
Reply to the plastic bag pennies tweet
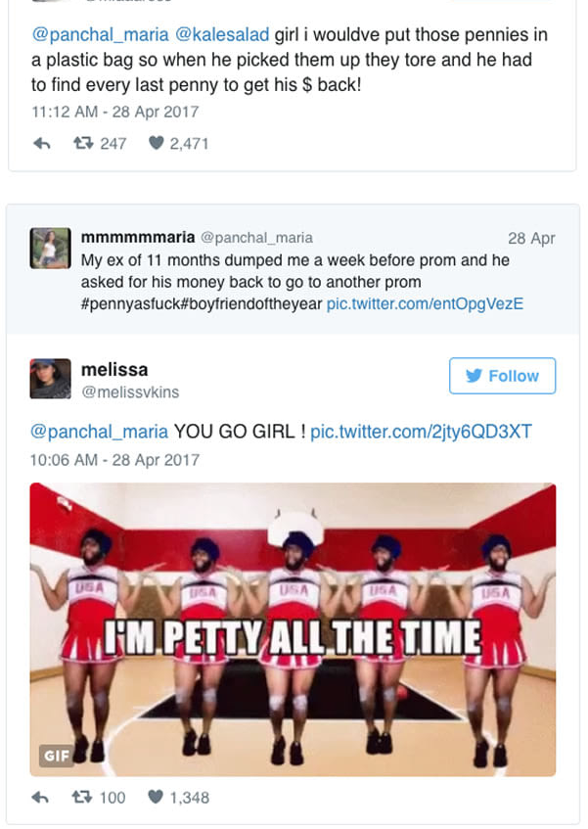tap(41, 144)
